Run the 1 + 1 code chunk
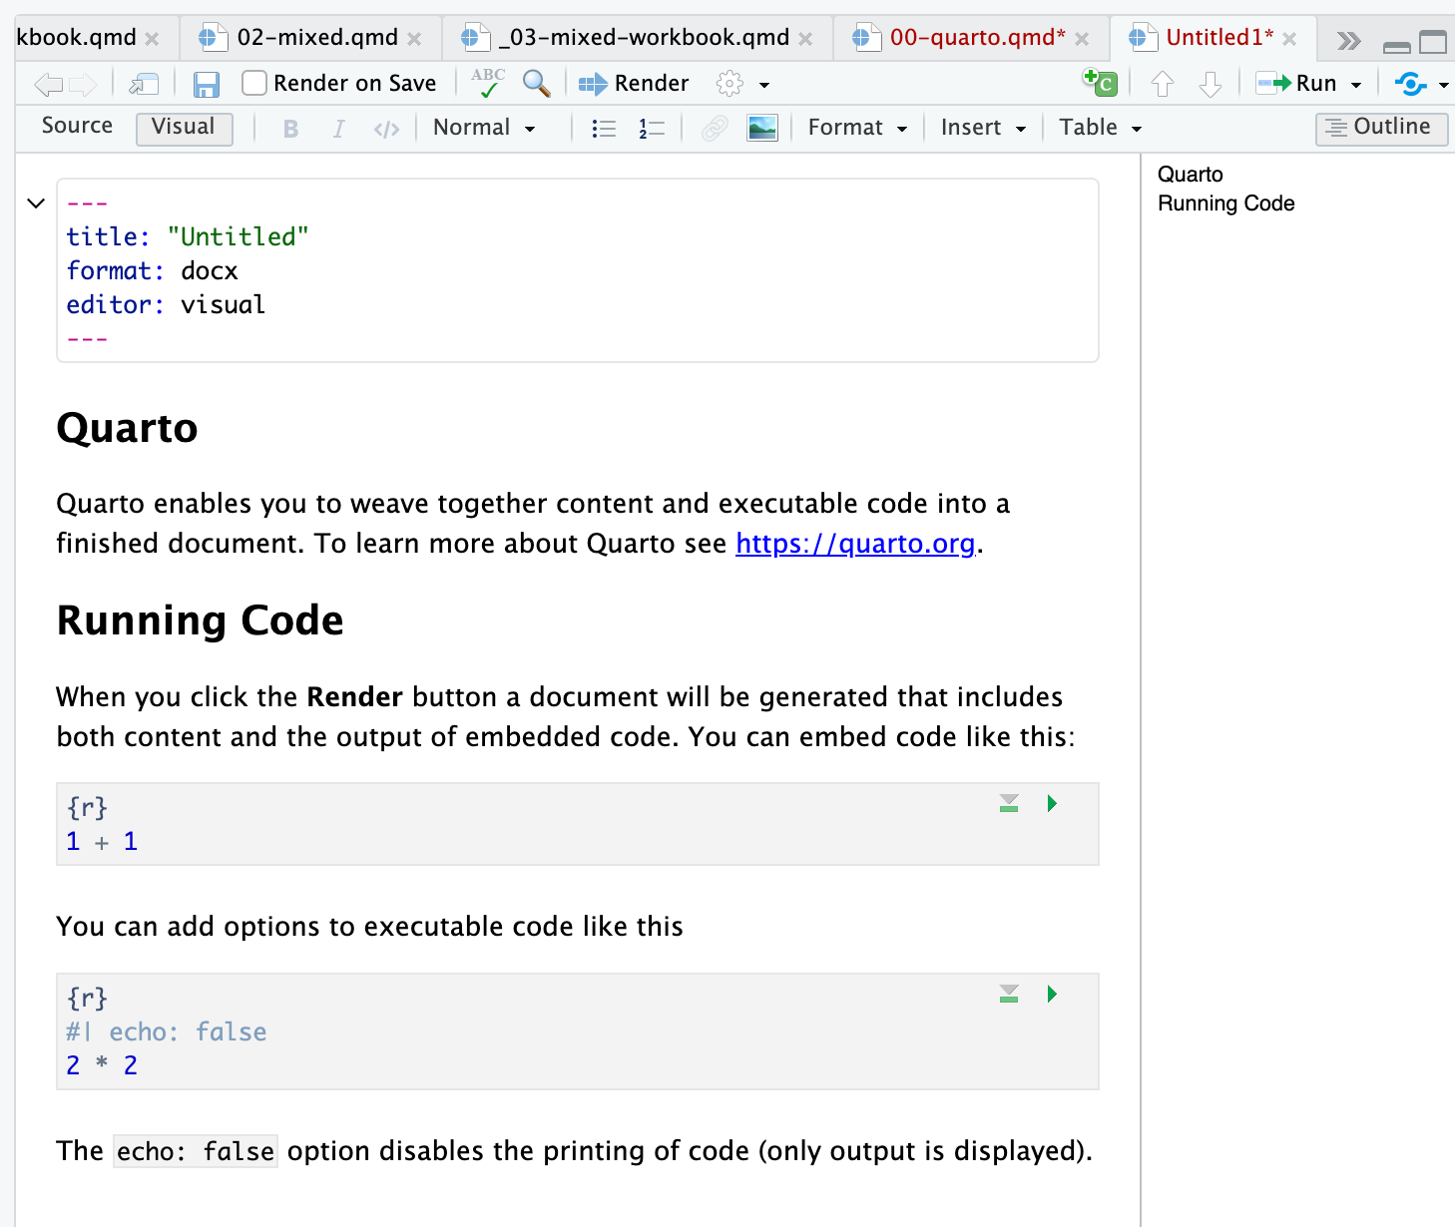 click(1052, 804)
